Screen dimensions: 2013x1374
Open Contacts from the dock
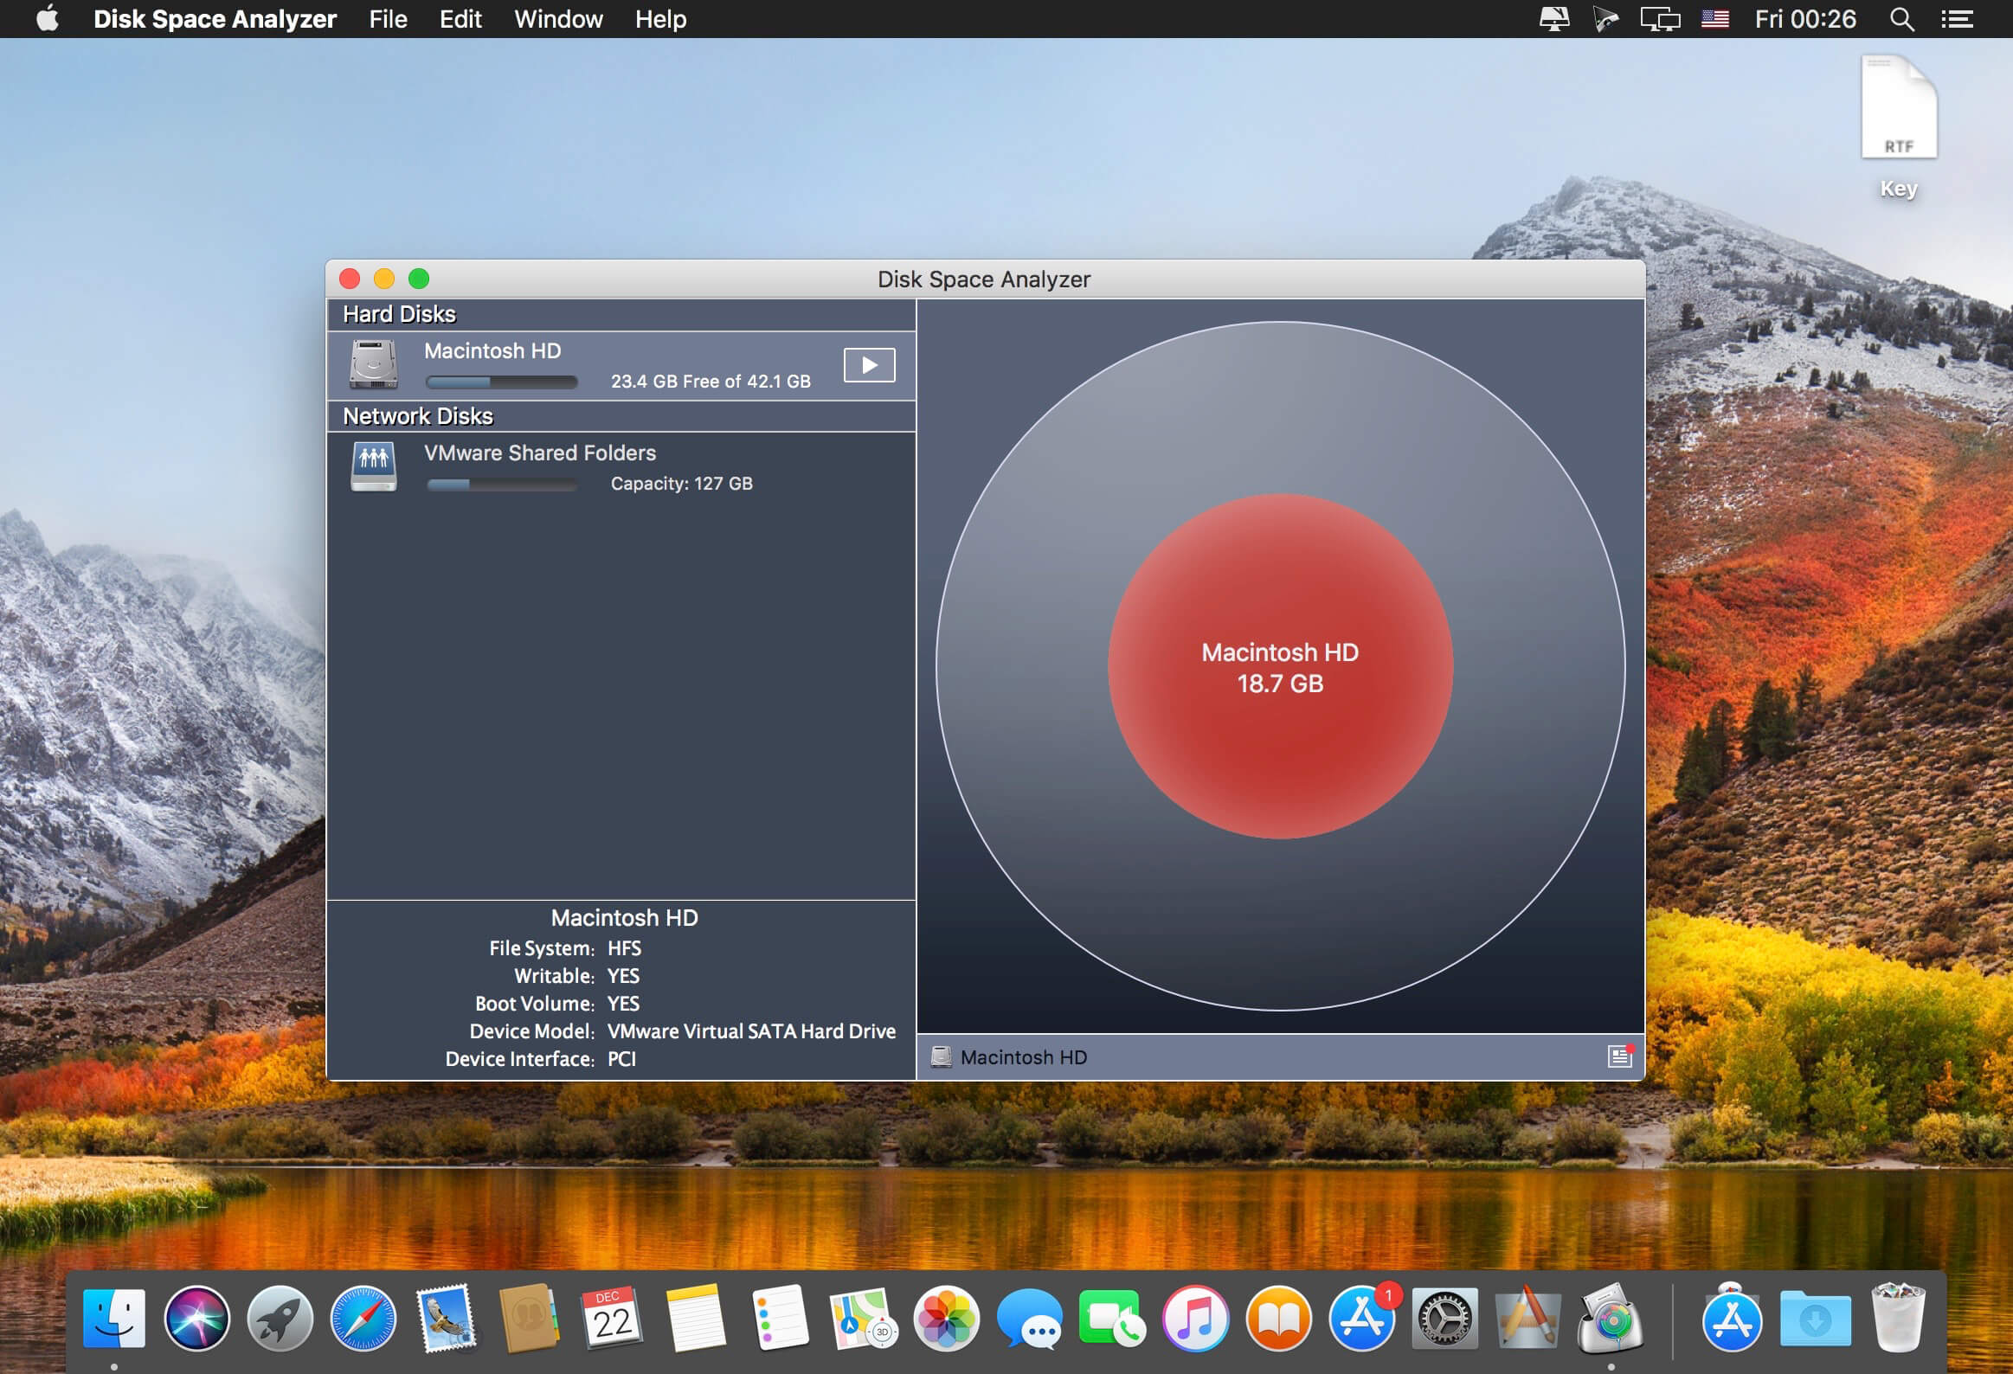[x=530, y=1318]
